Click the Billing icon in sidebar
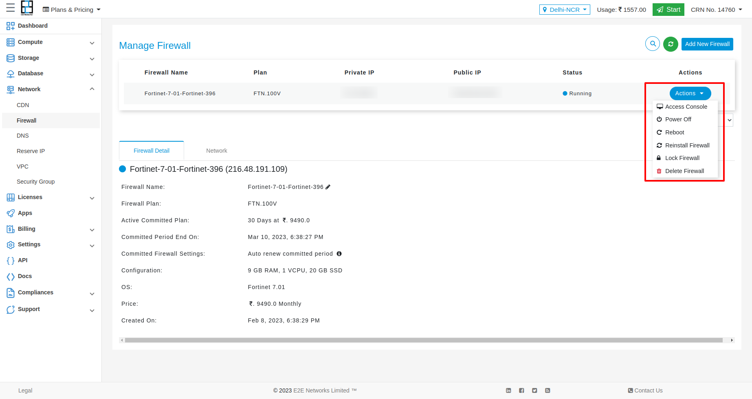 tap(11, 229)
